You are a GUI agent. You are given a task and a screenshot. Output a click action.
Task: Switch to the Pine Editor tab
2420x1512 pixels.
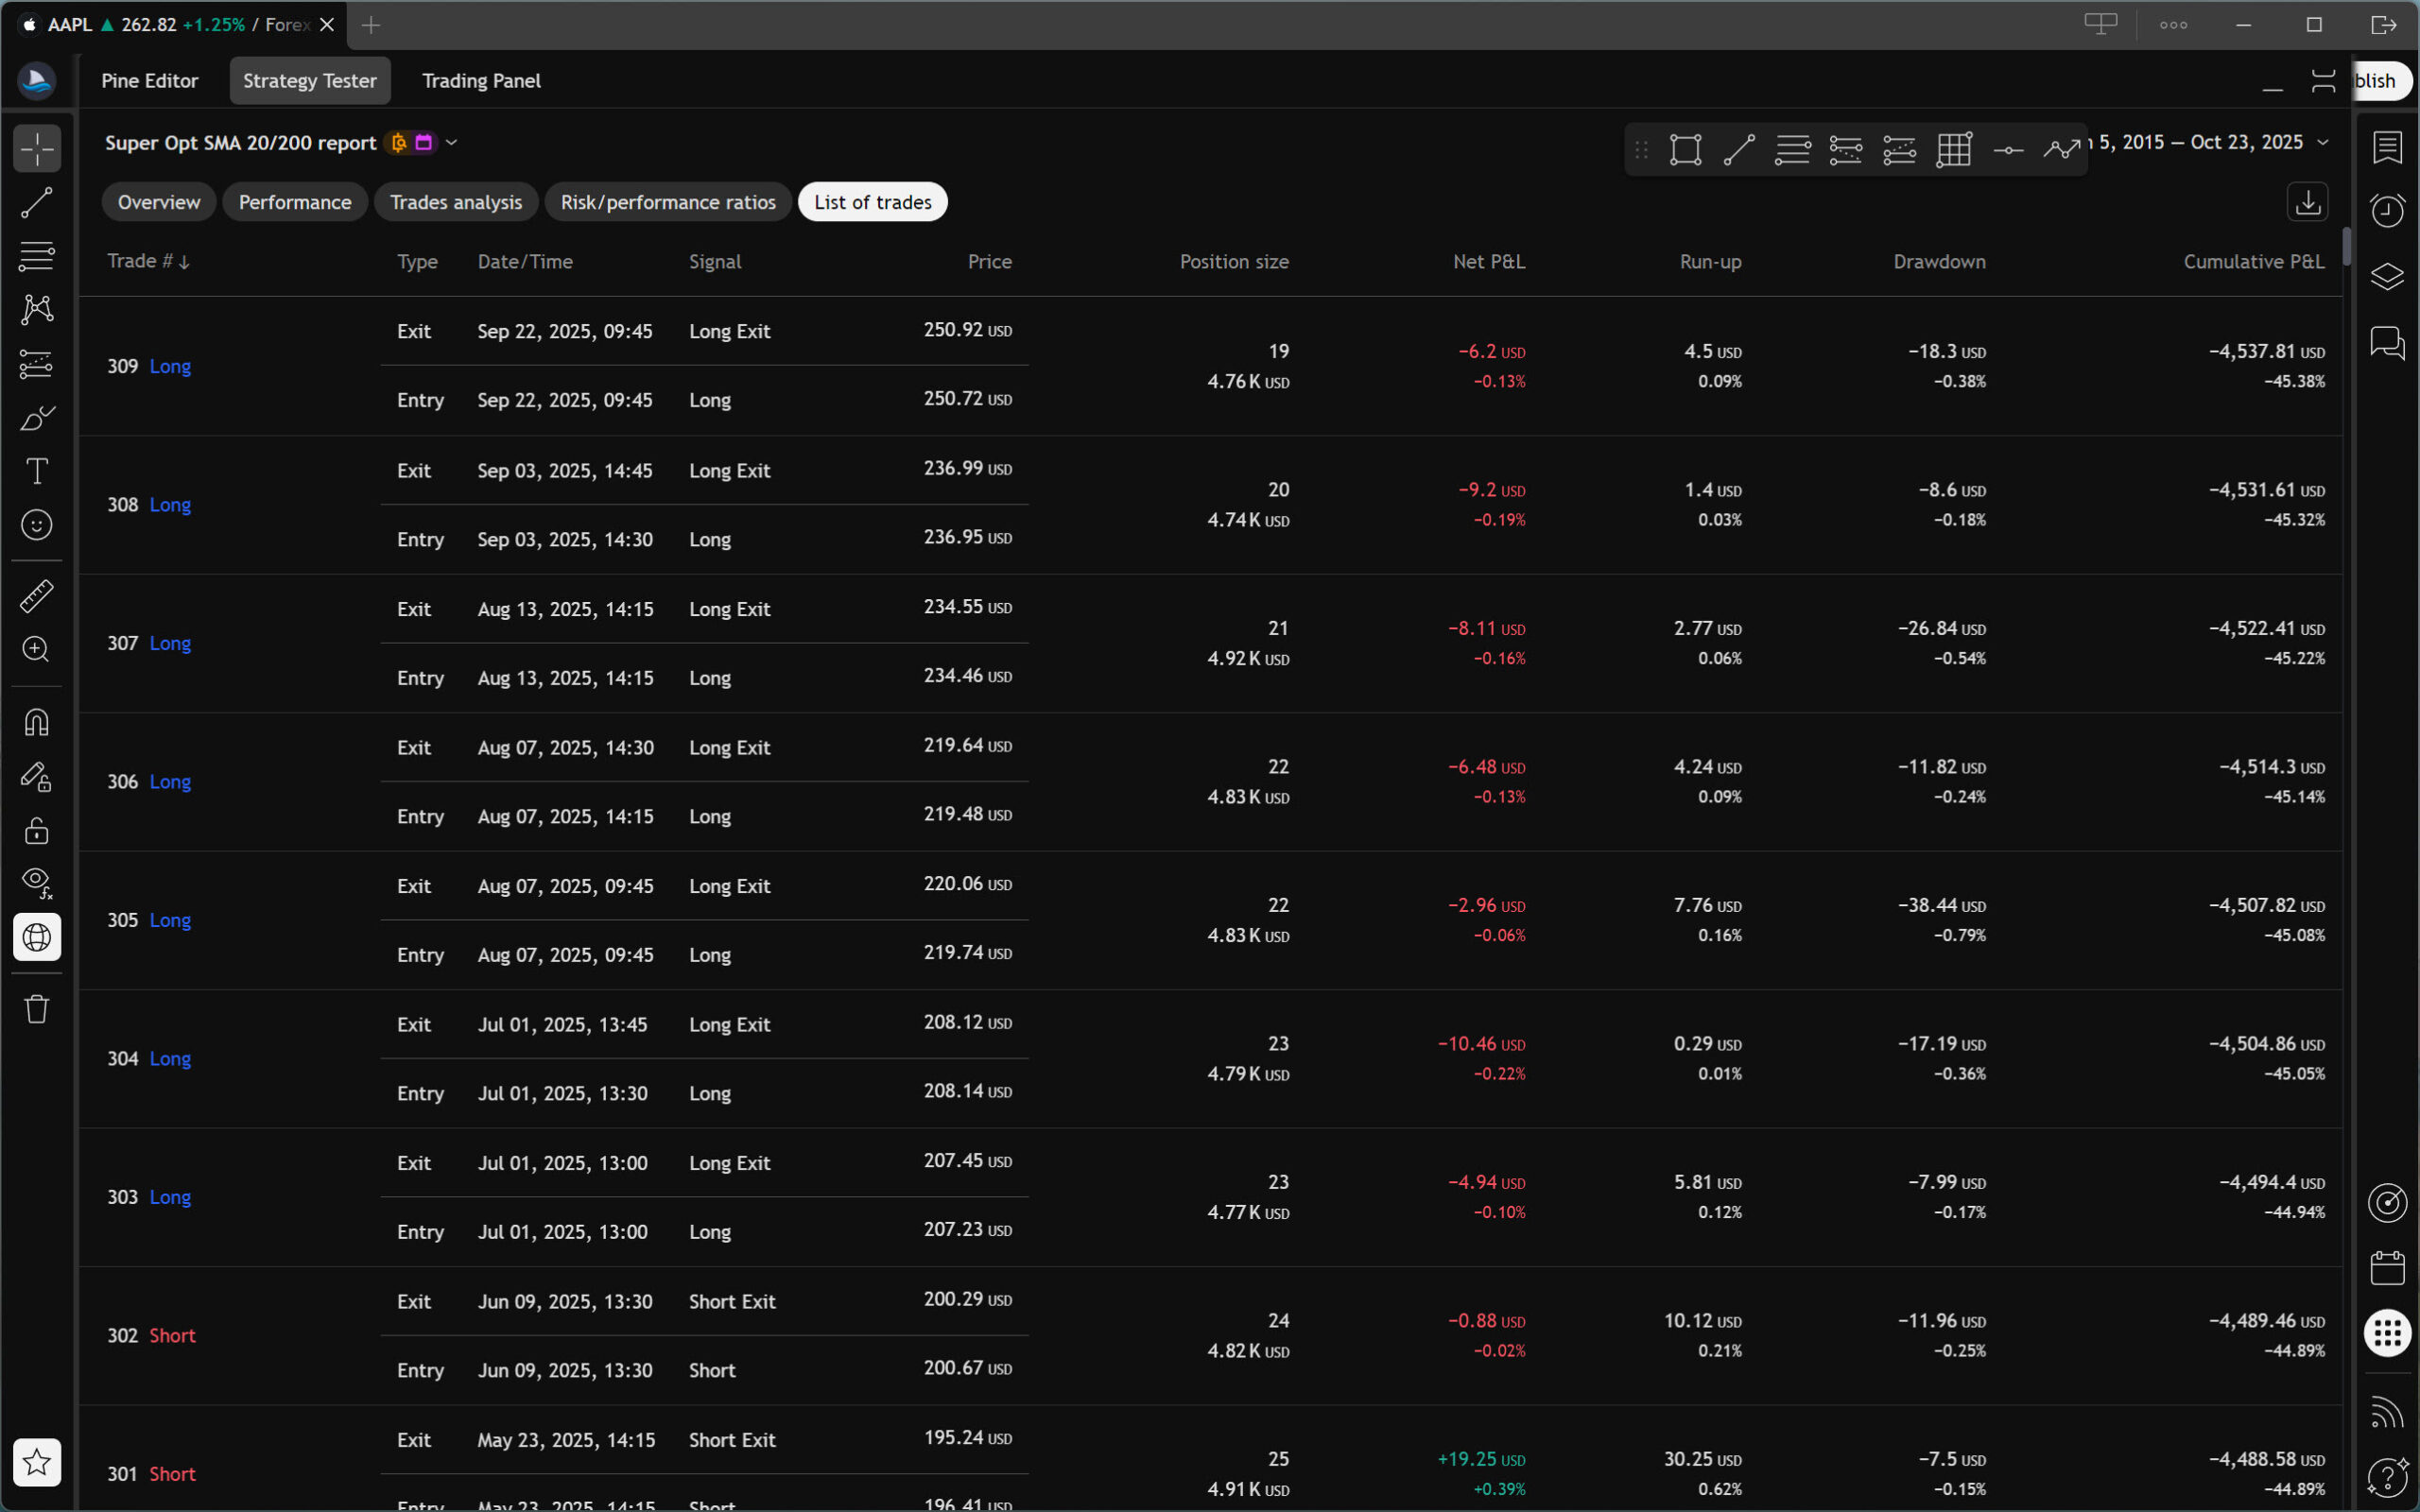150,81
